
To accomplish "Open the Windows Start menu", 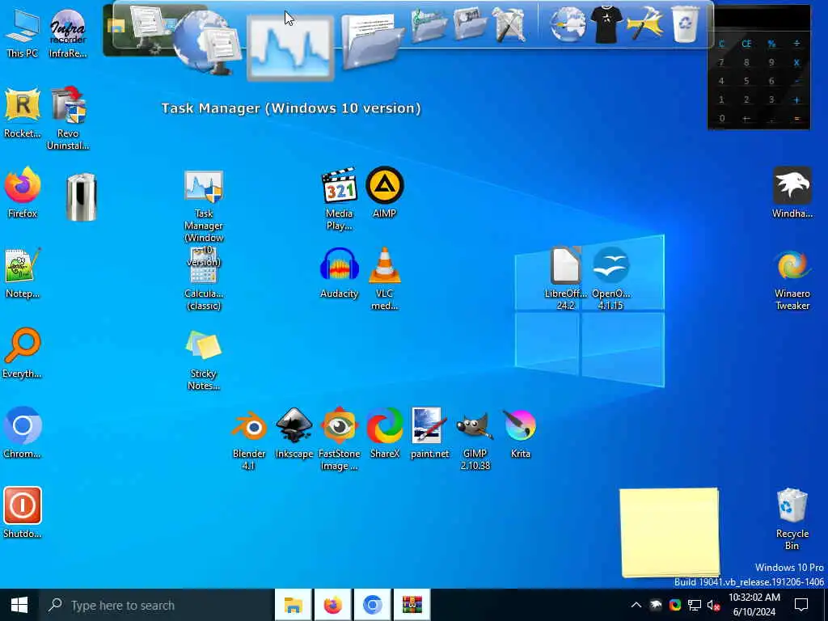I will click(x=19, y=605).
